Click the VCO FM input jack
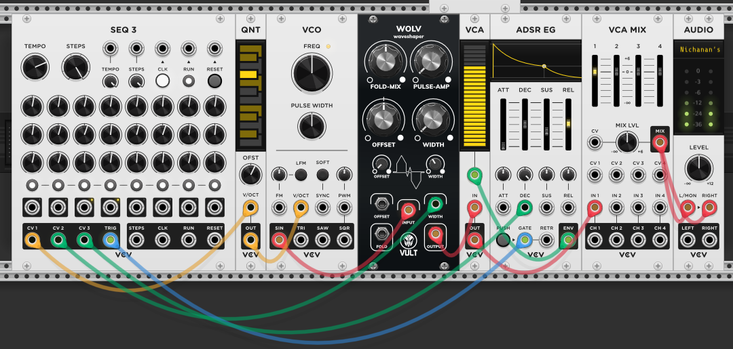This screenshot has height=349, width=733. click(279, 207)
